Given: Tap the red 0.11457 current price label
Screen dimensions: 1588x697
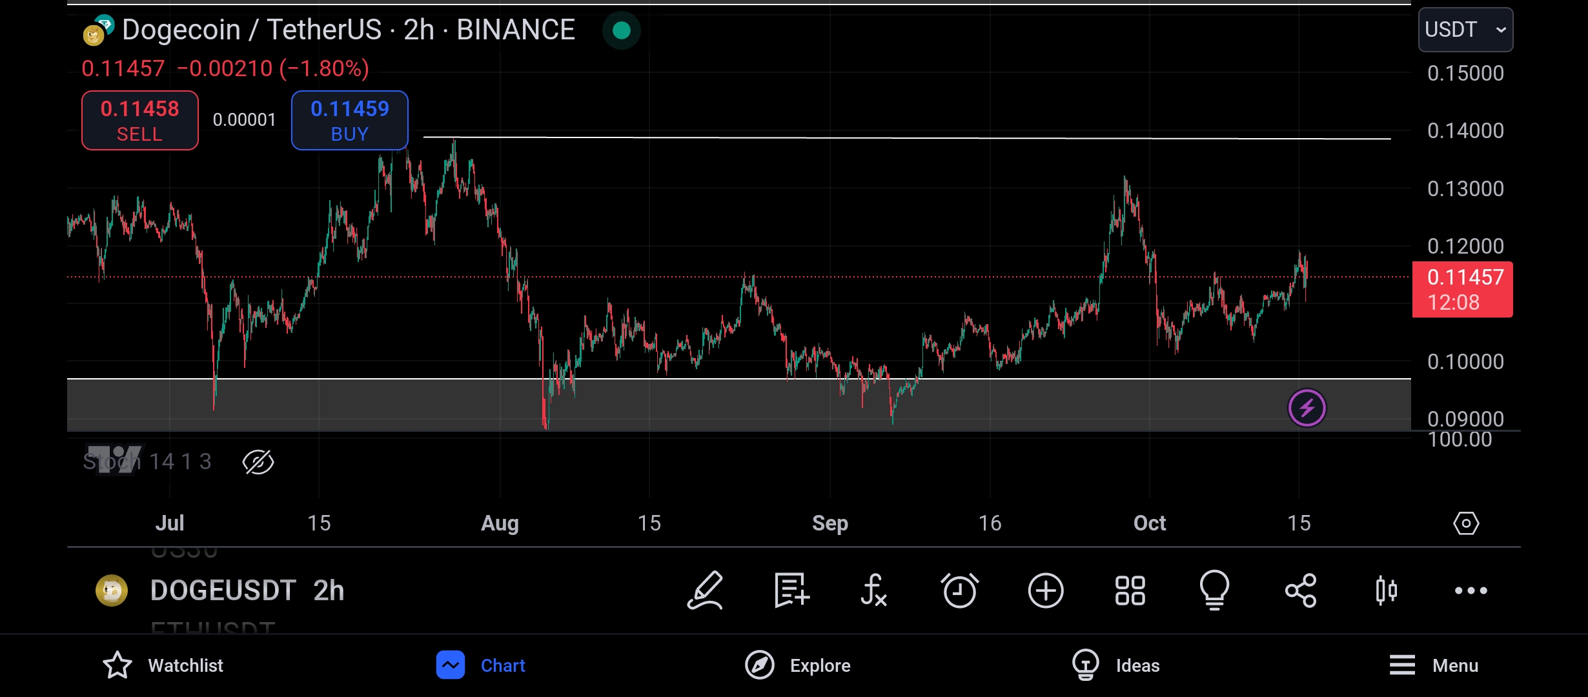Looking at the screenshot, I should tap(1462, 290).
